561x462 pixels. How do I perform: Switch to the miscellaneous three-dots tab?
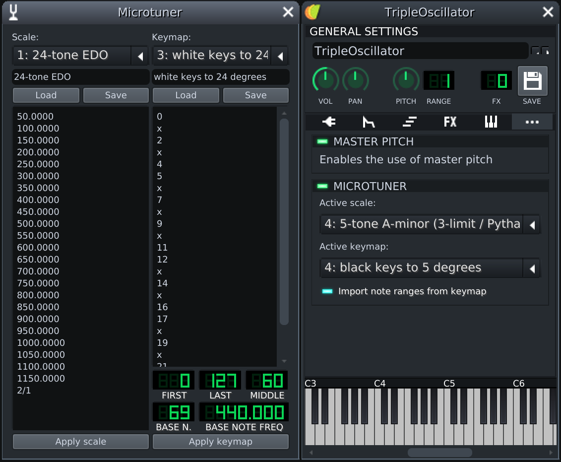(532, 122)
